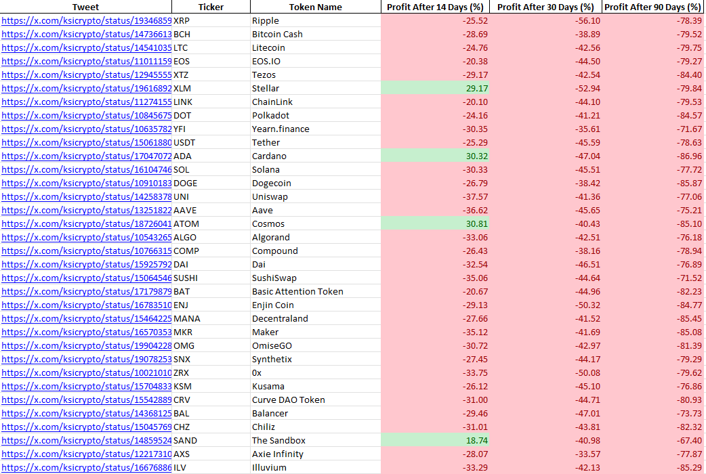Select the YFI ticker cell
The image size is (706, 474).
point(211,129)
